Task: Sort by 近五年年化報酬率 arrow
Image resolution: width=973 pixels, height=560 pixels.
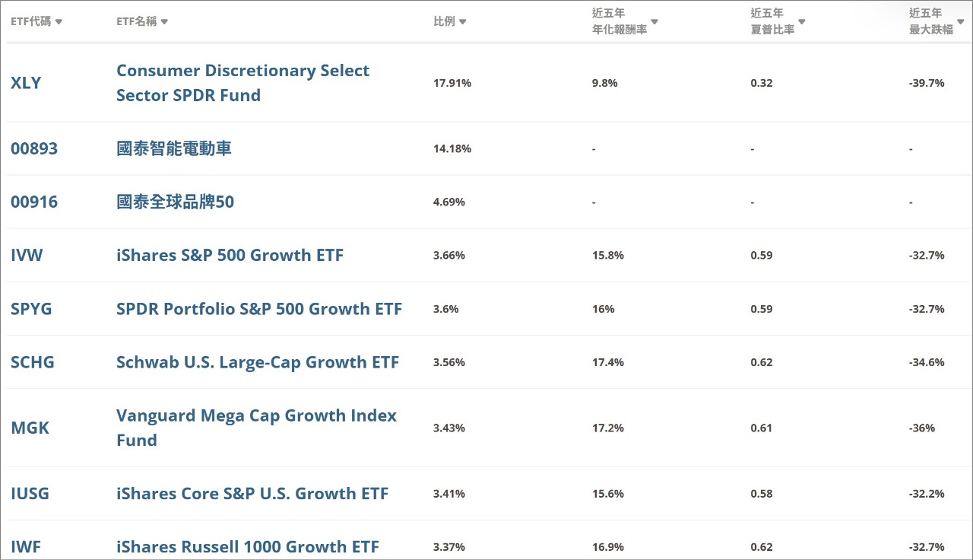Action: pos(654,22)
